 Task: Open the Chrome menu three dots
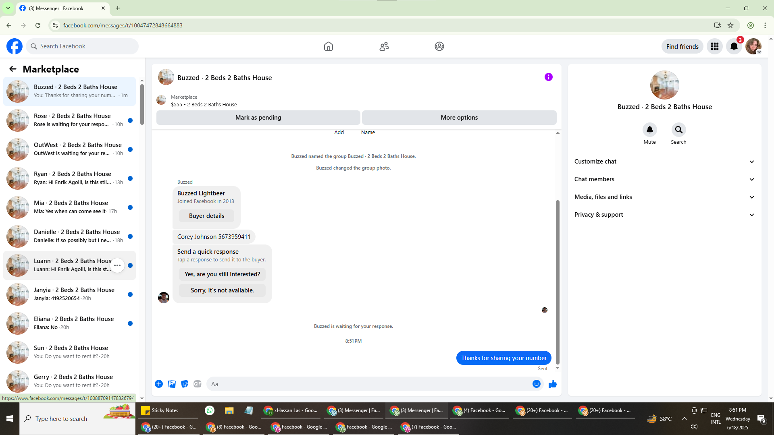pos(765,25)
